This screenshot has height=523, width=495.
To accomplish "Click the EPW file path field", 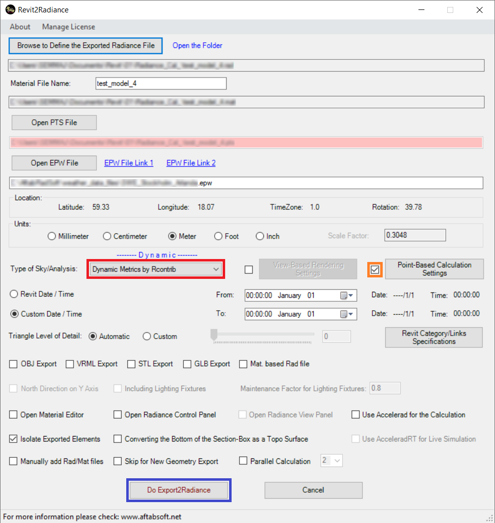I will (x=246, y=183).
